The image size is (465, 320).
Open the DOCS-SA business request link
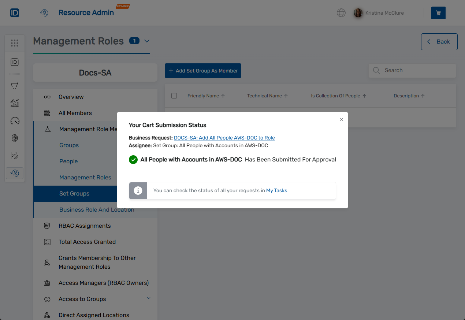tap(224, 138)
